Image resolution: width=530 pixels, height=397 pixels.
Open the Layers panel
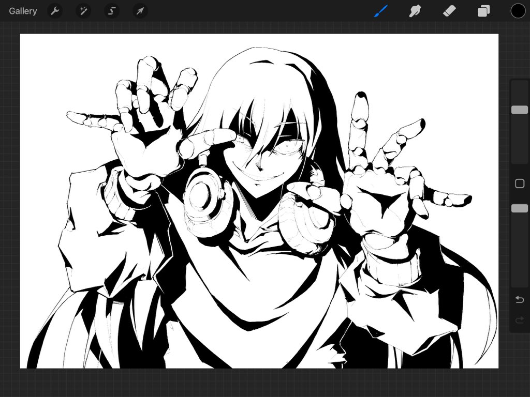pyautogui.click(x=484, y=11)
